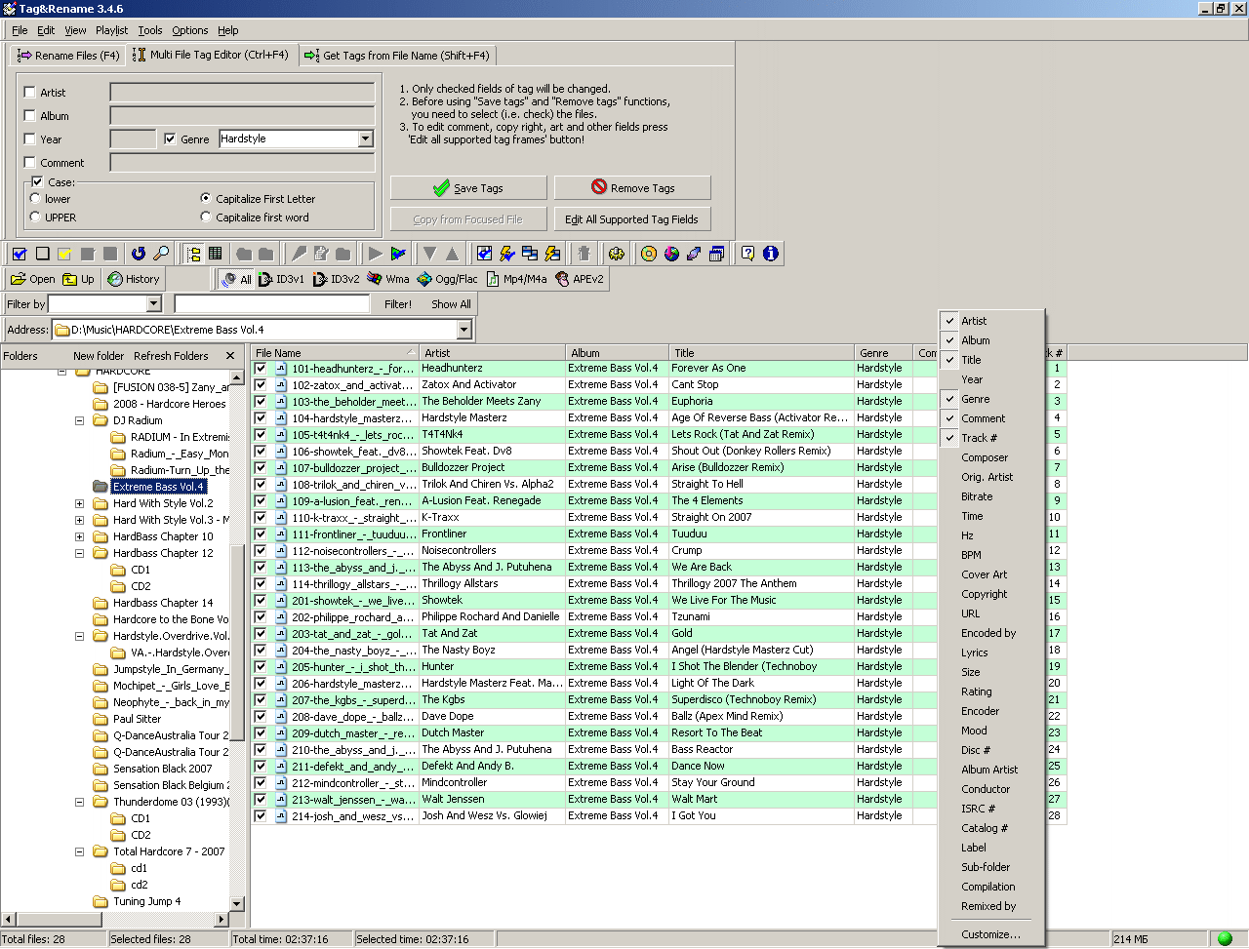
Task: Open the History list
Action: coord(134,279)
